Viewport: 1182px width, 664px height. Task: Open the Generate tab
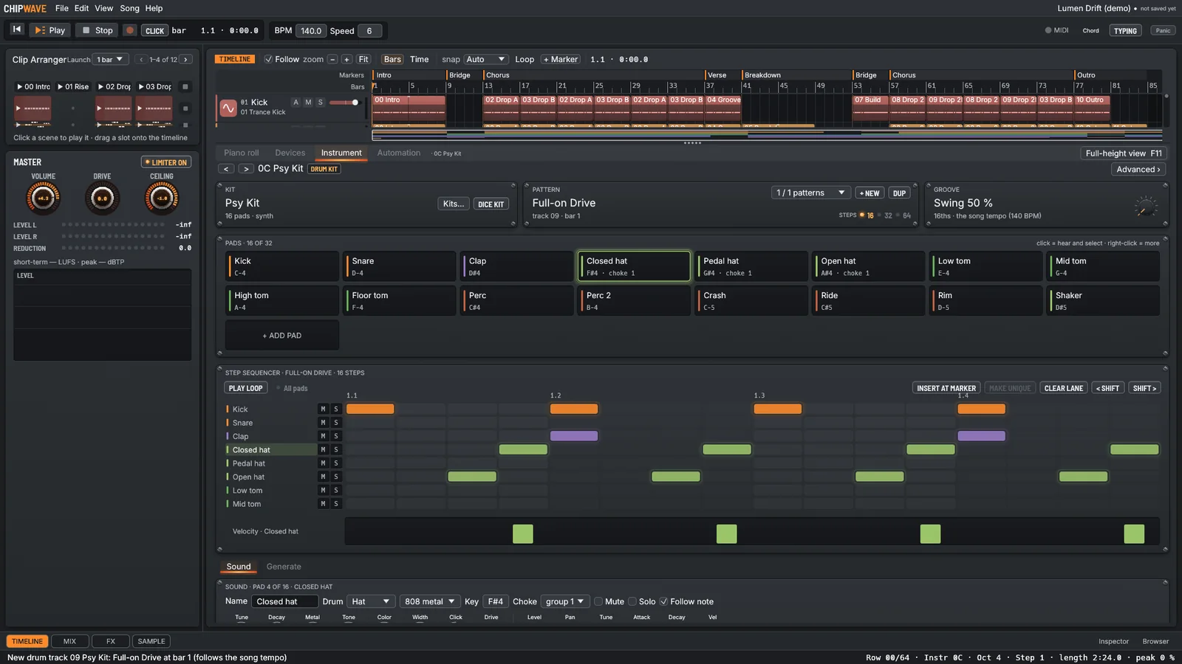pyautogui.click(x=284, y=567)
